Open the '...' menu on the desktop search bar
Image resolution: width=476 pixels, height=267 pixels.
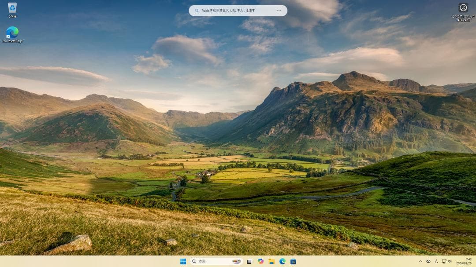click(x=279, y=10)
